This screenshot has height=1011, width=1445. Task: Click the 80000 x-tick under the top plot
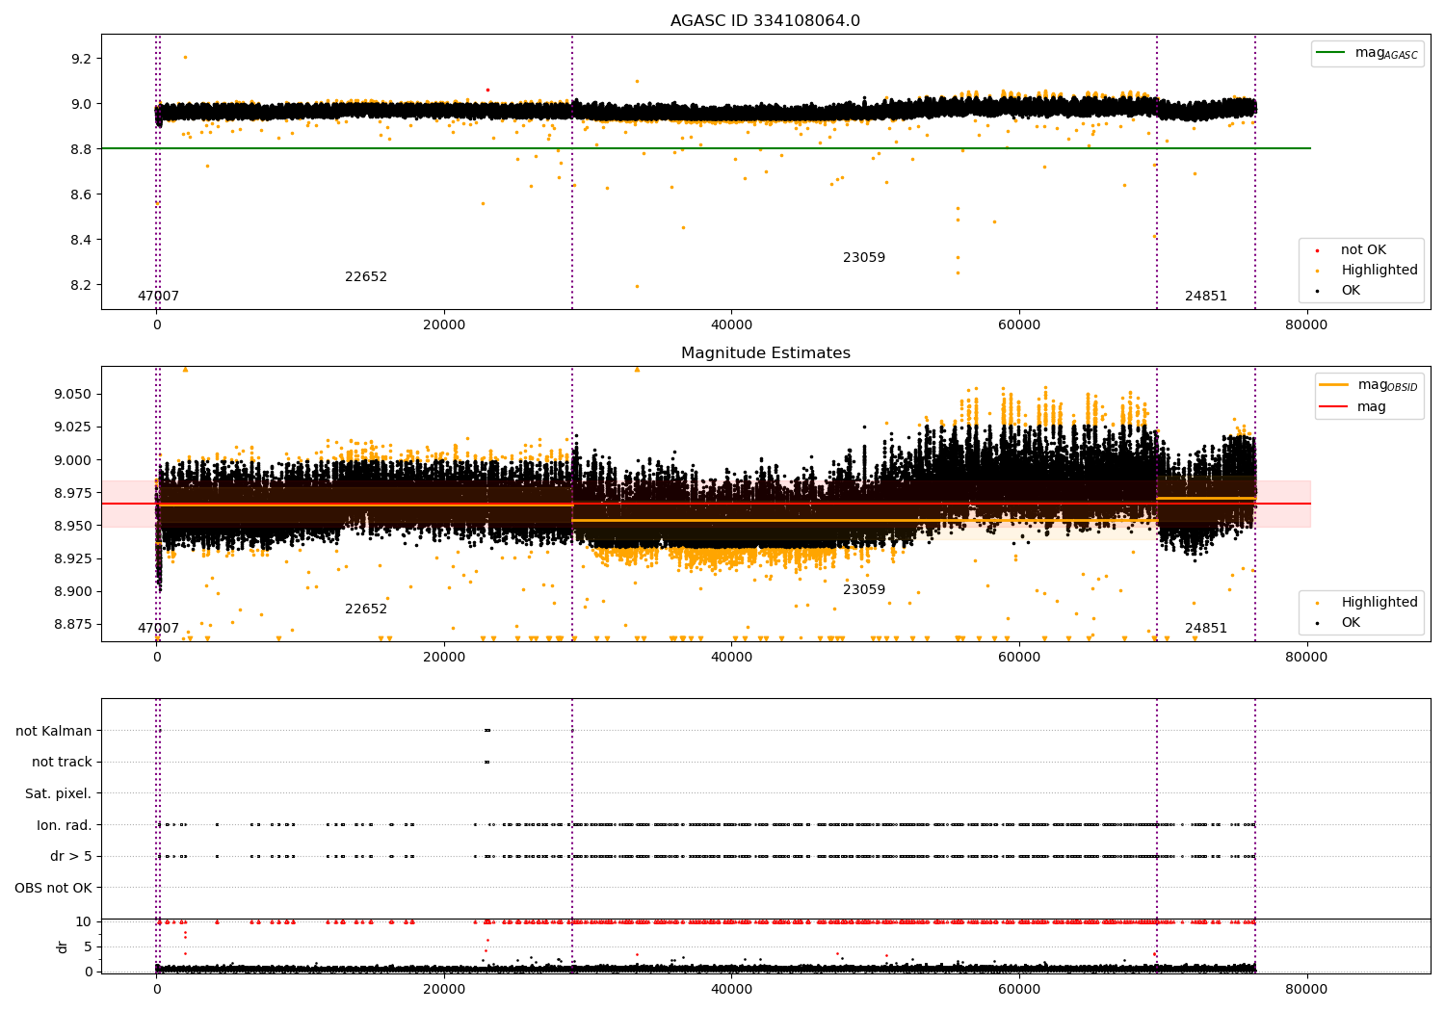[x=1306, y=325]
